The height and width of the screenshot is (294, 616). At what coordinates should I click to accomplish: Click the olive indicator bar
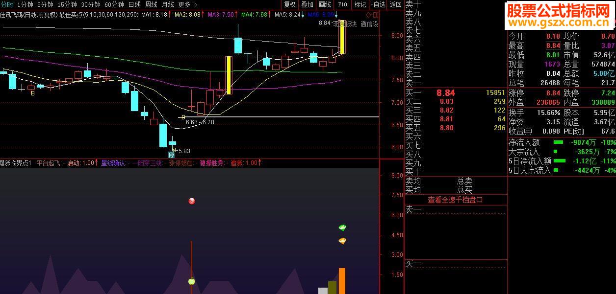click(x=332, y=288)
